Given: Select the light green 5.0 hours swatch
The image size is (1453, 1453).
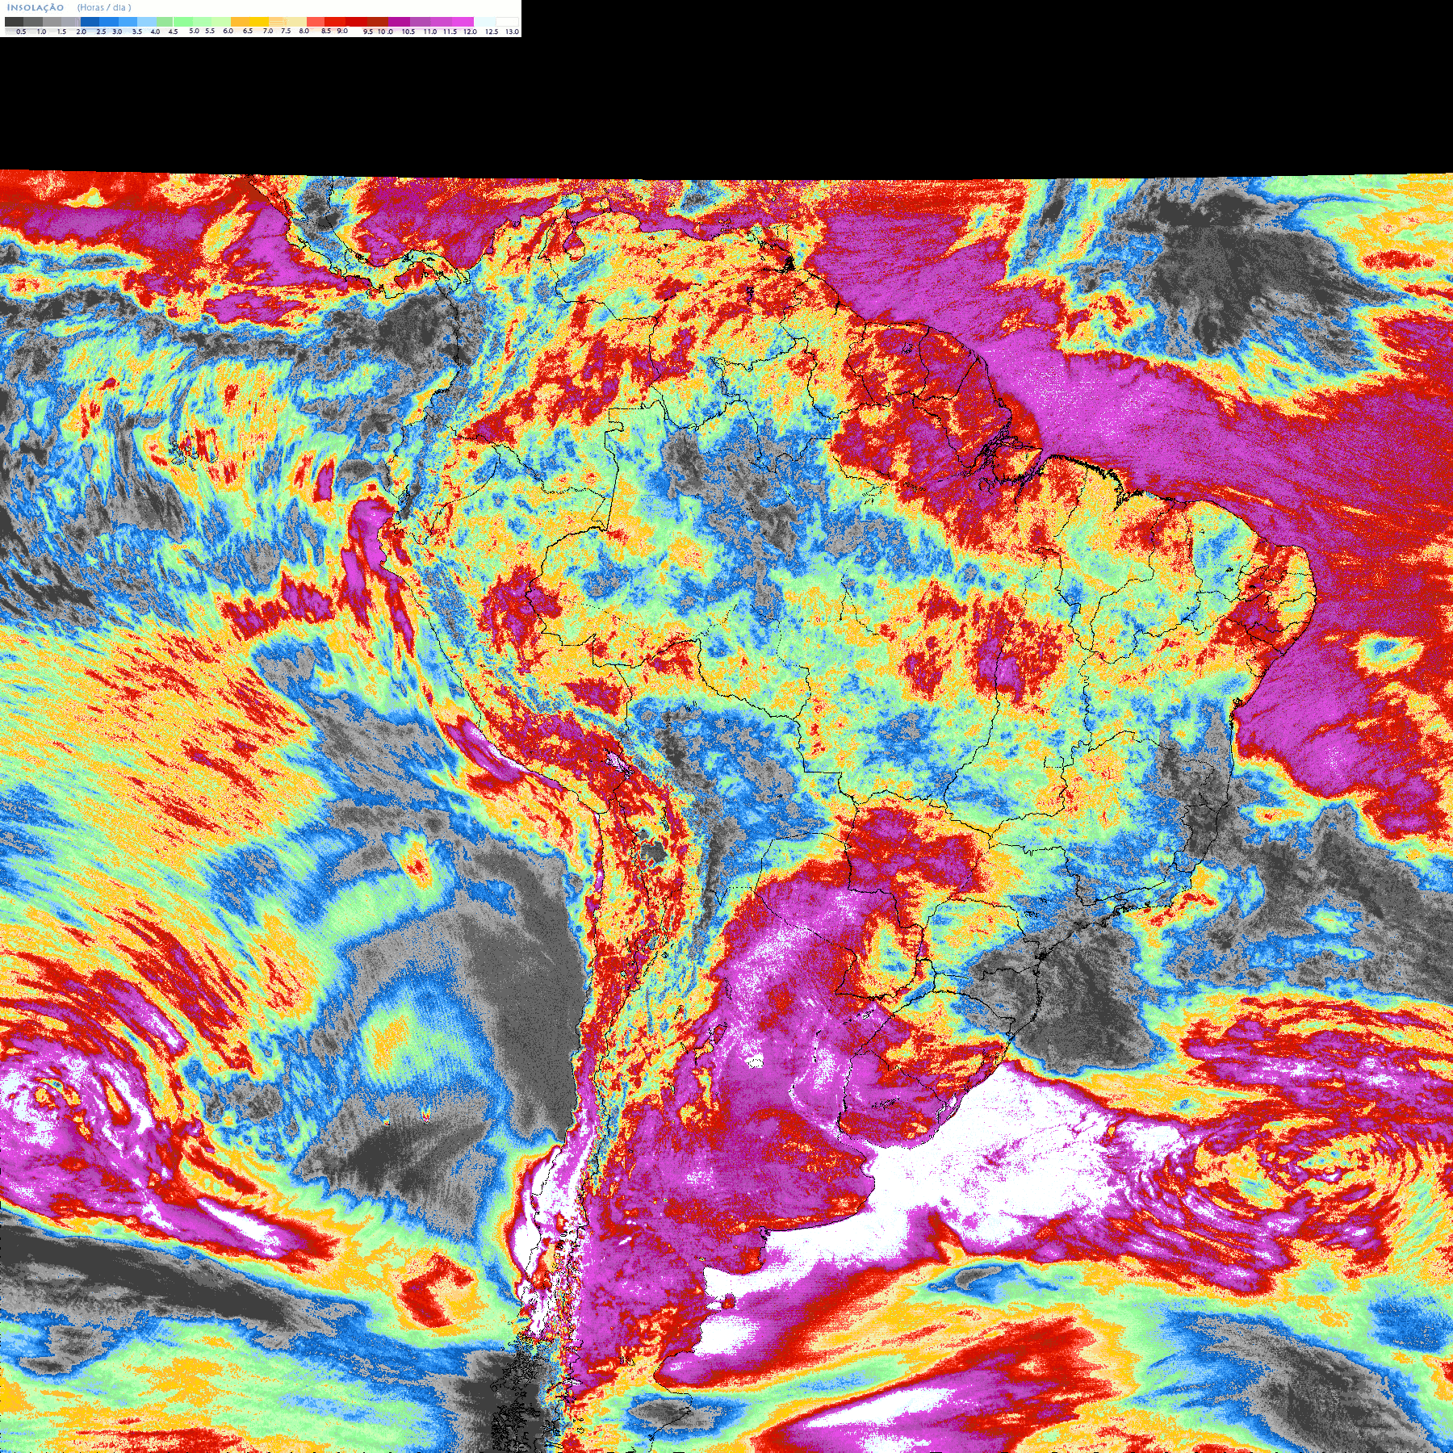Looking at the screenshot, I should tap(183, 22).
